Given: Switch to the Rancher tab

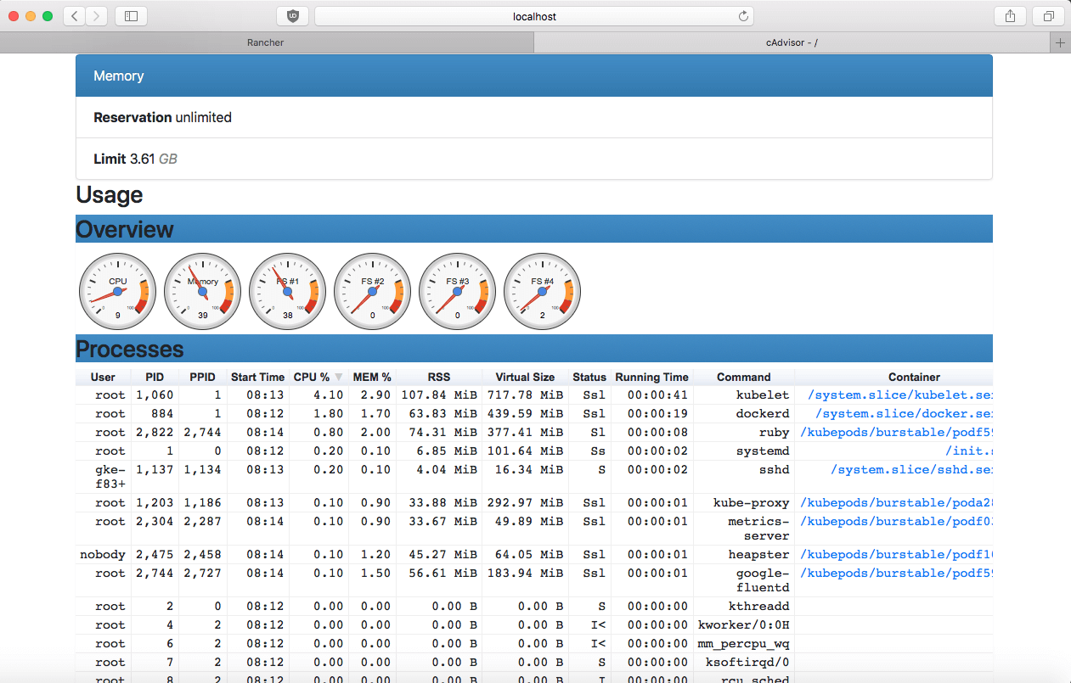Looking at the screenshot, I should 265,42.
